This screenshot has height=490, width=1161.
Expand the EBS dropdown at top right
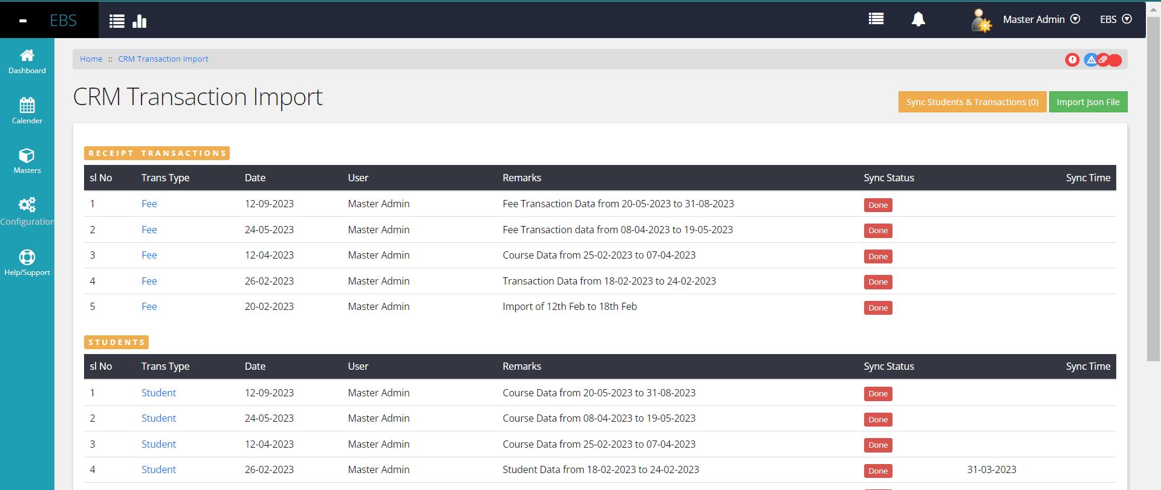[x=1115, y=19]
